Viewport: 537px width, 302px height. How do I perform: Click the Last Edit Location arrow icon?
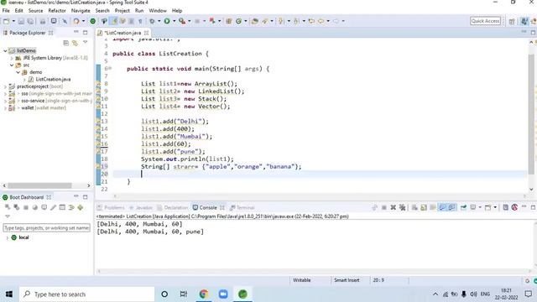pos(311,21)
